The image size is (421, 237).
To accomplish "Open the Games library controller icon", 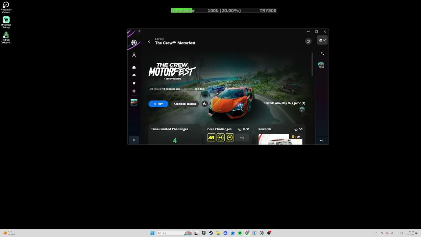I will point(134,75).
